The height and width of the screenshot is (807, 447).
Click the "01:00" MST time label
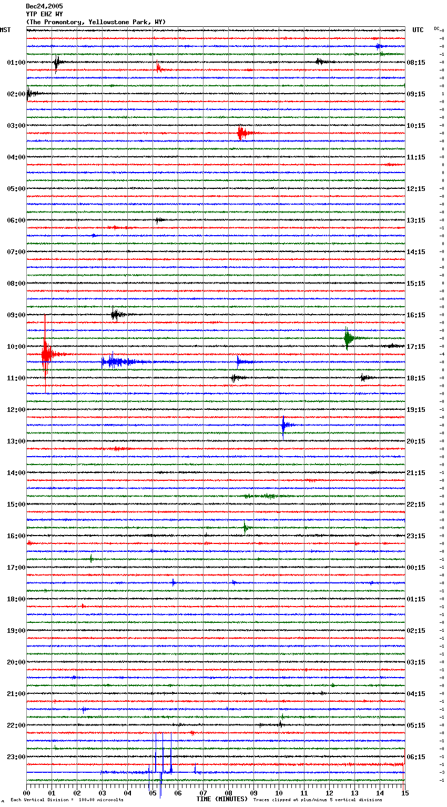16,63
